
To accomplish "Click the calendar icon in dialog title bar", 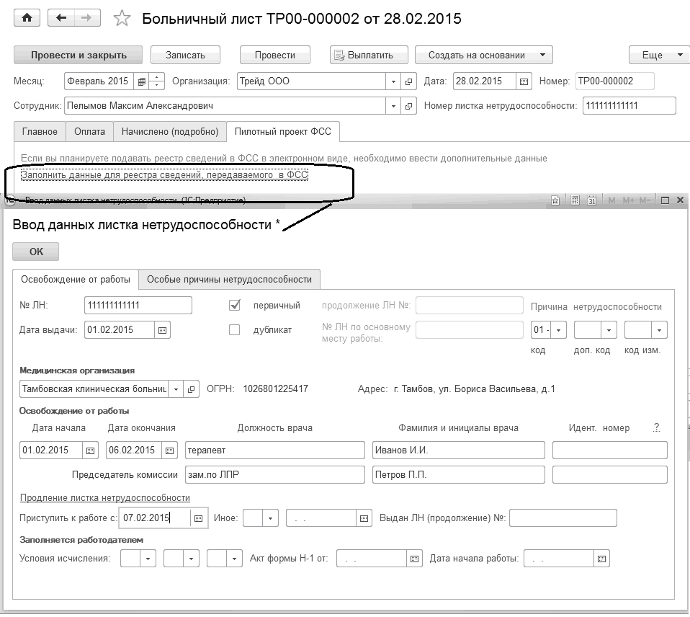I will tap(592, 200).
